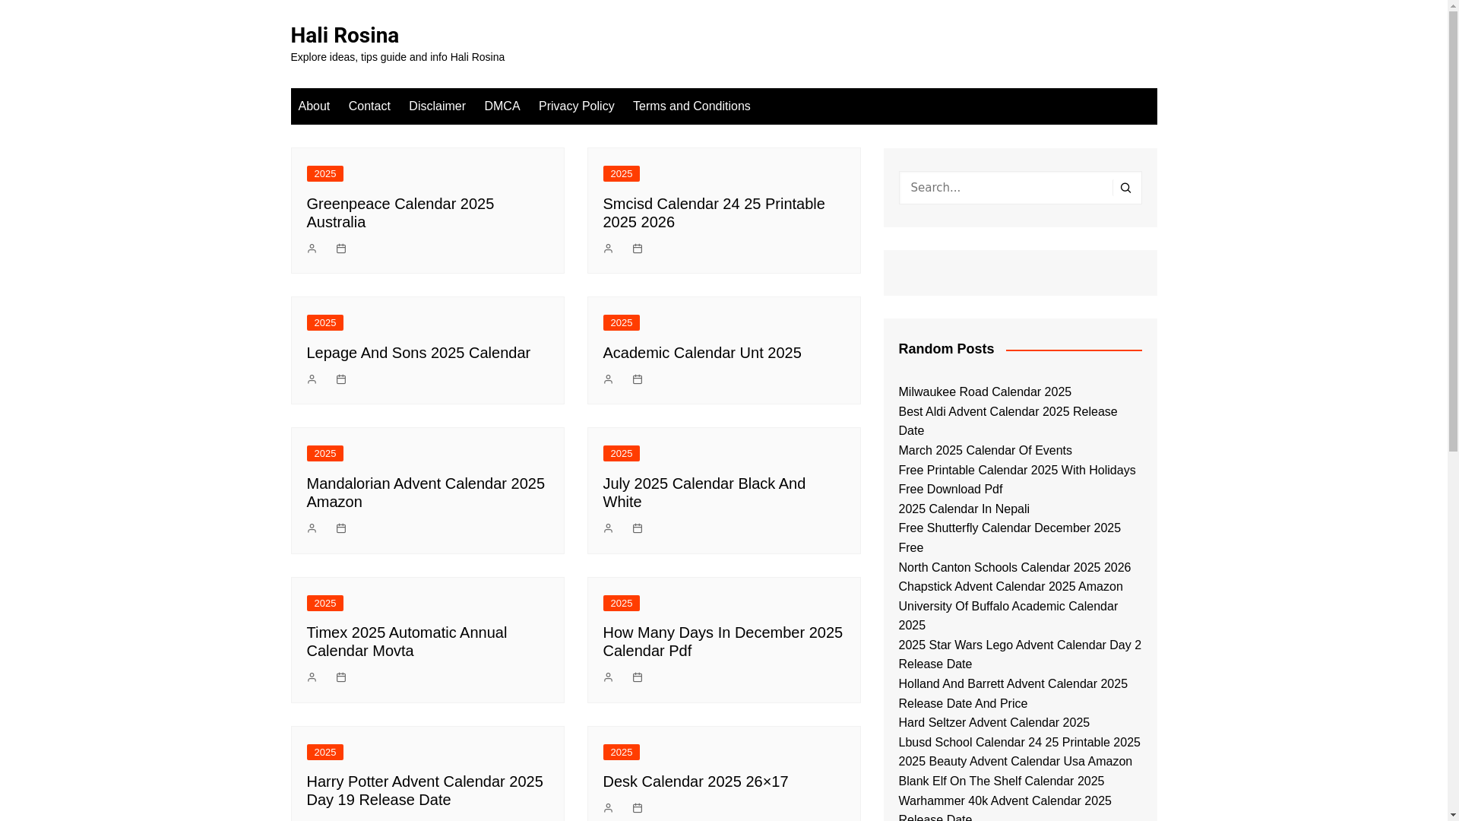The width and height of the screenshot is (1459, 821).
Task: Click author icon under Mandalorian Advent Calendar post
Action: coord(312,528)
